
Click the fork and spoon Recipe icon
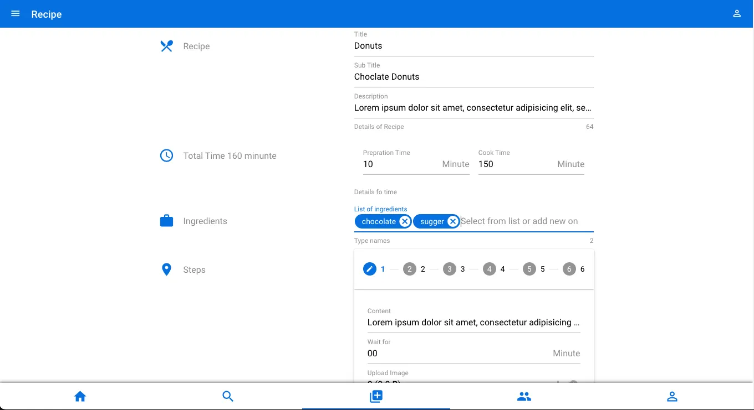tap(166, 46)
